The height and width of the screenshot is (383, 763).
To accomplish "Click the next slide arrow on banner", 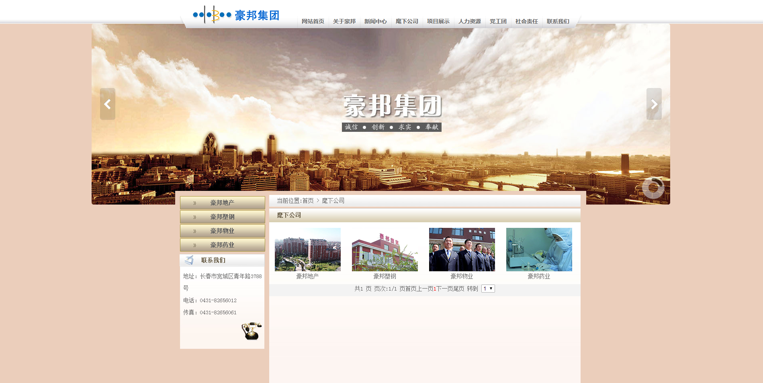I will coord(654,104).
